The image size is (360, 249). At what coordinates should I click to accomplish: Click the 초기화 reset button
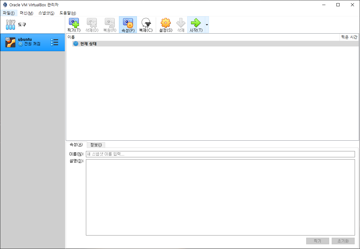pyautogui.click(x=343, y=241)
